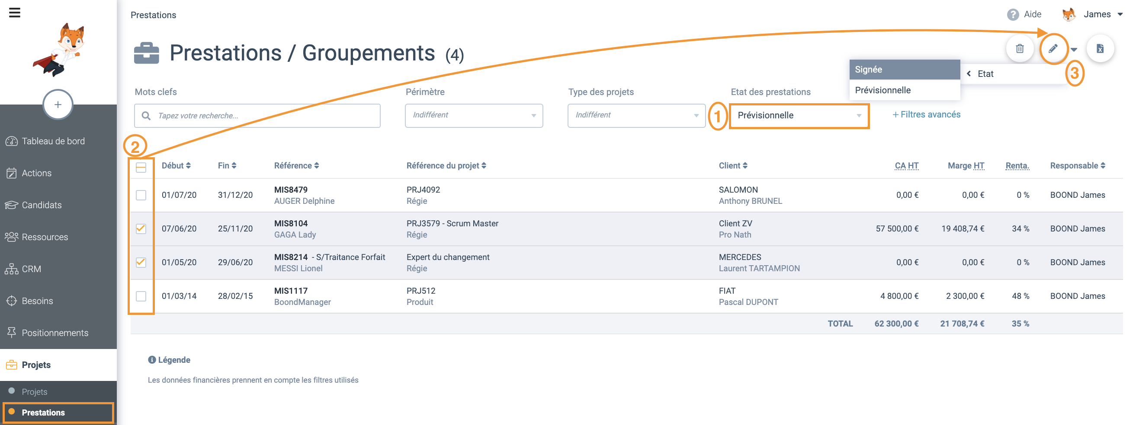The height and width of the screenshot is (425, 1136).
Task: Click the spreadsheet export icon
Action: click(1100, 49)
